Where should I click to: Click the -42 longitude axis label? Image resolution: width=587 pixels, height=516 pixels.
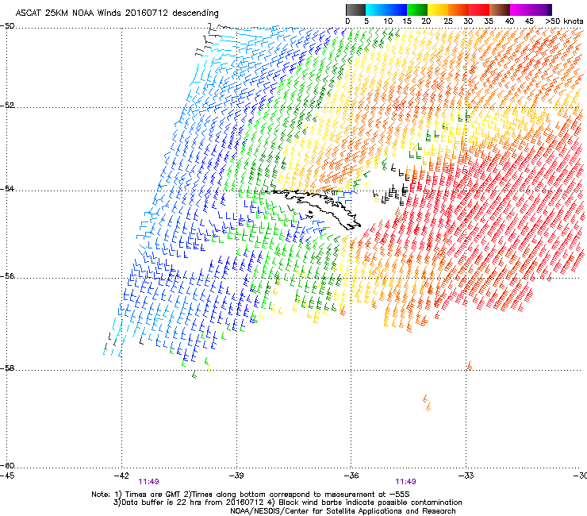121,476
